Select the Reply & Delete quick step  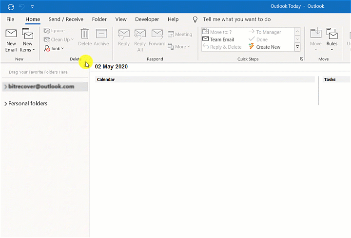pos(222,47)
